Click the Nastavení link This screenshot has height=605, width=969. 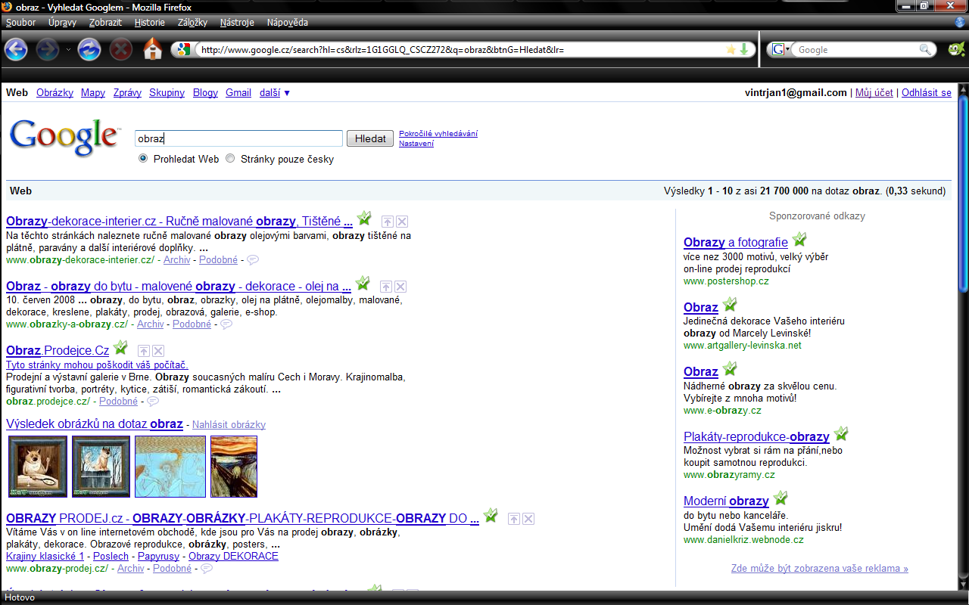[416, 144]
